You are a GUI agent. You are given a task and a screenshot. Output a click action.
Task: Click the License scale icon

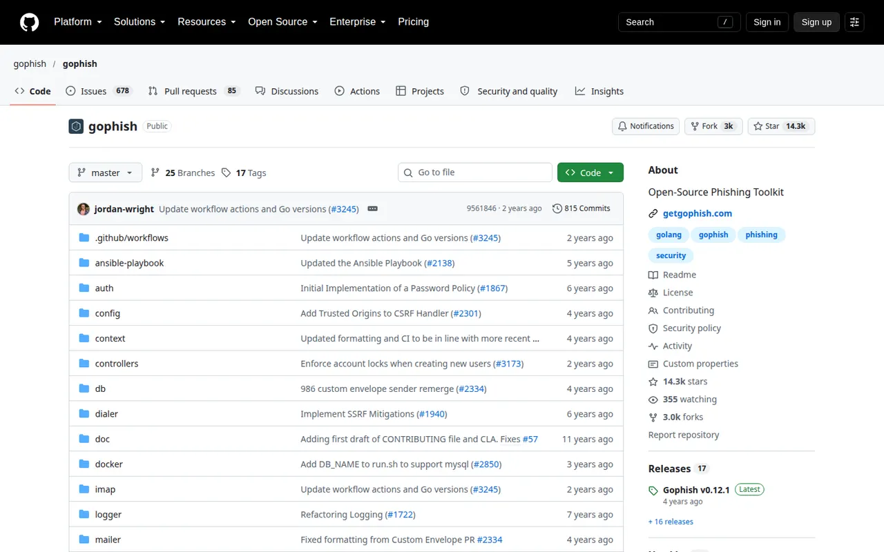click(x=653, y=293)
